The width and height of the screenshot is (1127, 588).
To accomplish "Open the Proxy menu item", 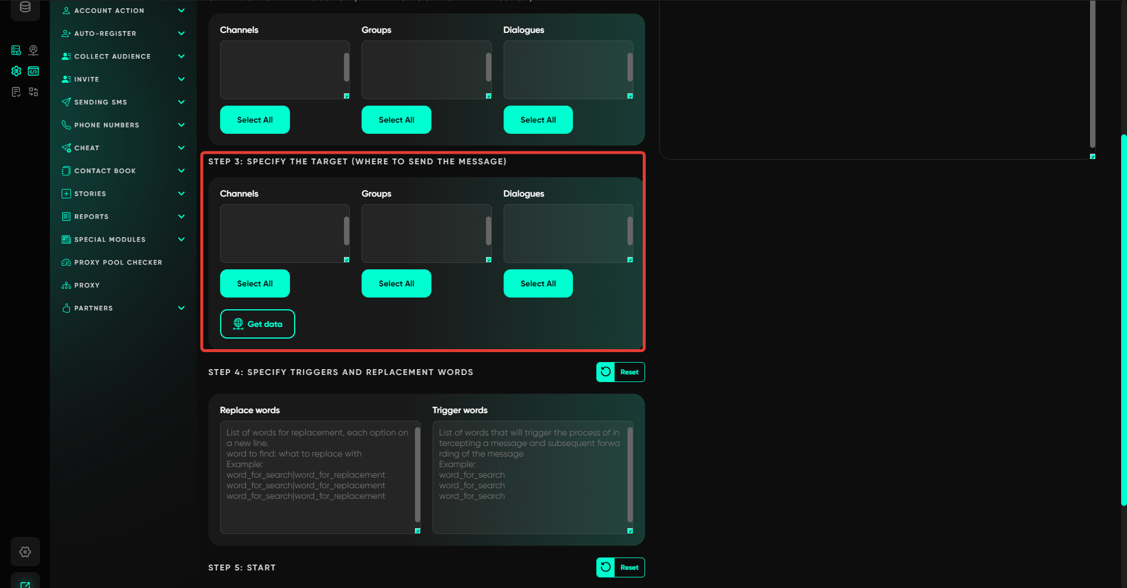I will click(x=87, y=285).
